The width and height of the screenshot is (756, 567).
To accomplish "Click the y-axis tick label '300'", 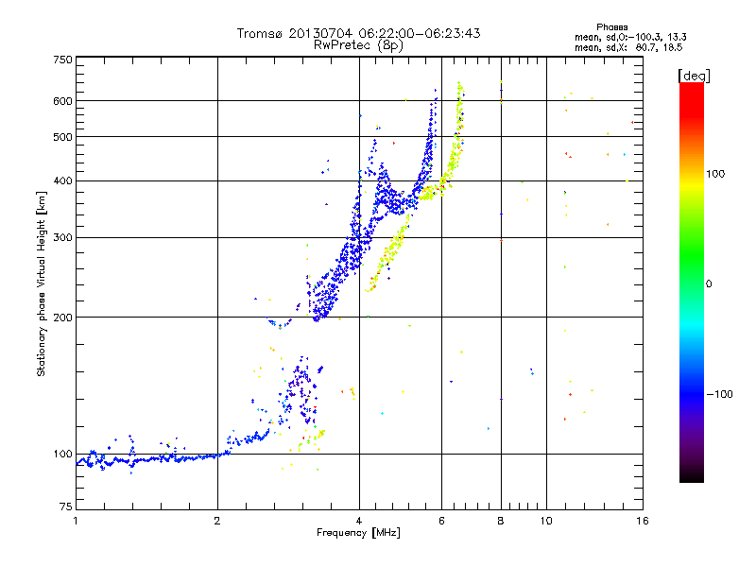I will (62, 238).
